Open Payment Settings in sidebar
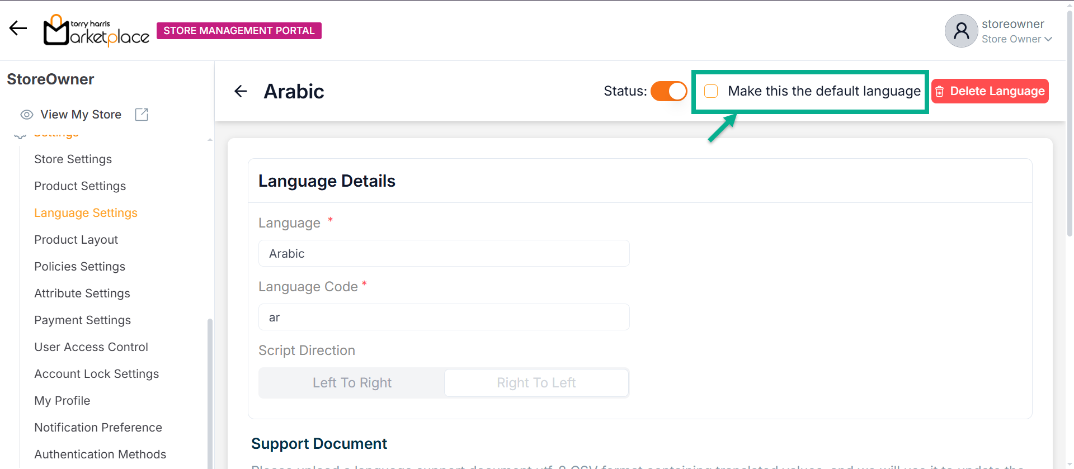The image size is (1074, 469). (82, 320)
